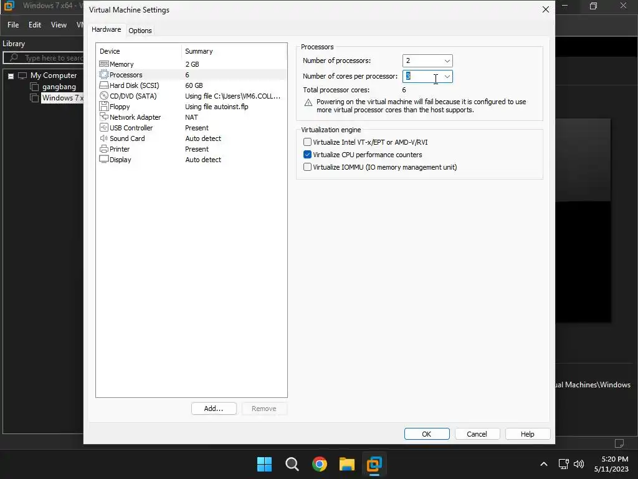638x479 pixels.
Task: Select the '60 GB' hard disk summary
Action: (x=194, y=85)
